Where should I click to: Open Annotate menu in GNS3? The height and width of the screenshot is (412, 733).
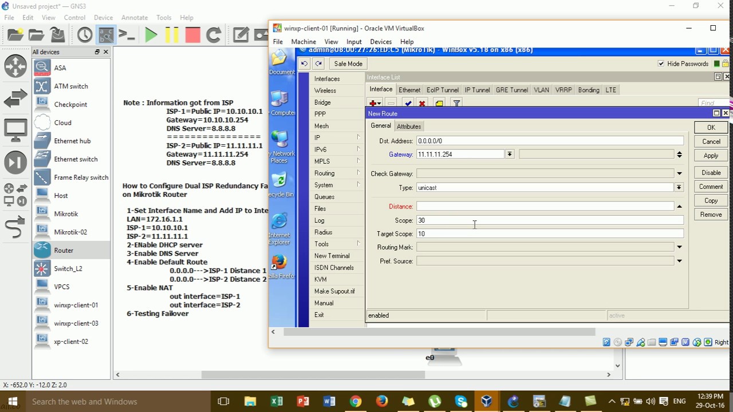click(x=135, y=18)
